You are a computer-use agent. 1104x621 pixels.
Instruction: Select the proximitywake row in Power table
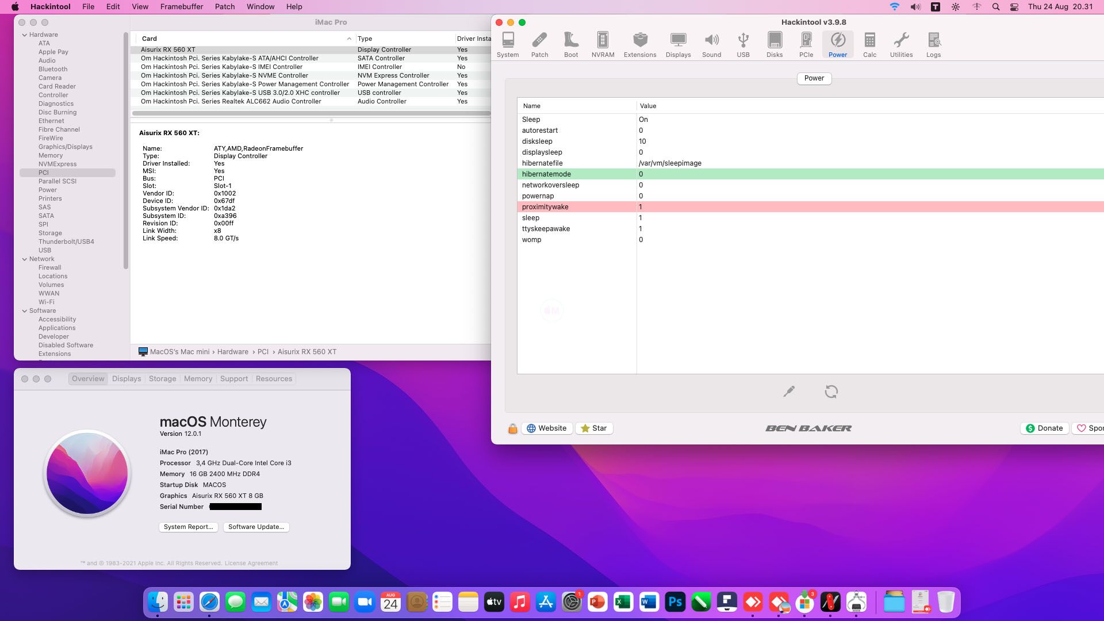point(810,207)
